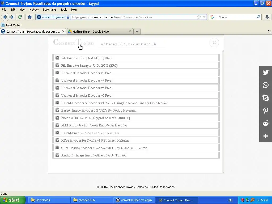Open the URL history dropdown arrow
The height and width of the screenshot is (204, 272).
point(204,17)
